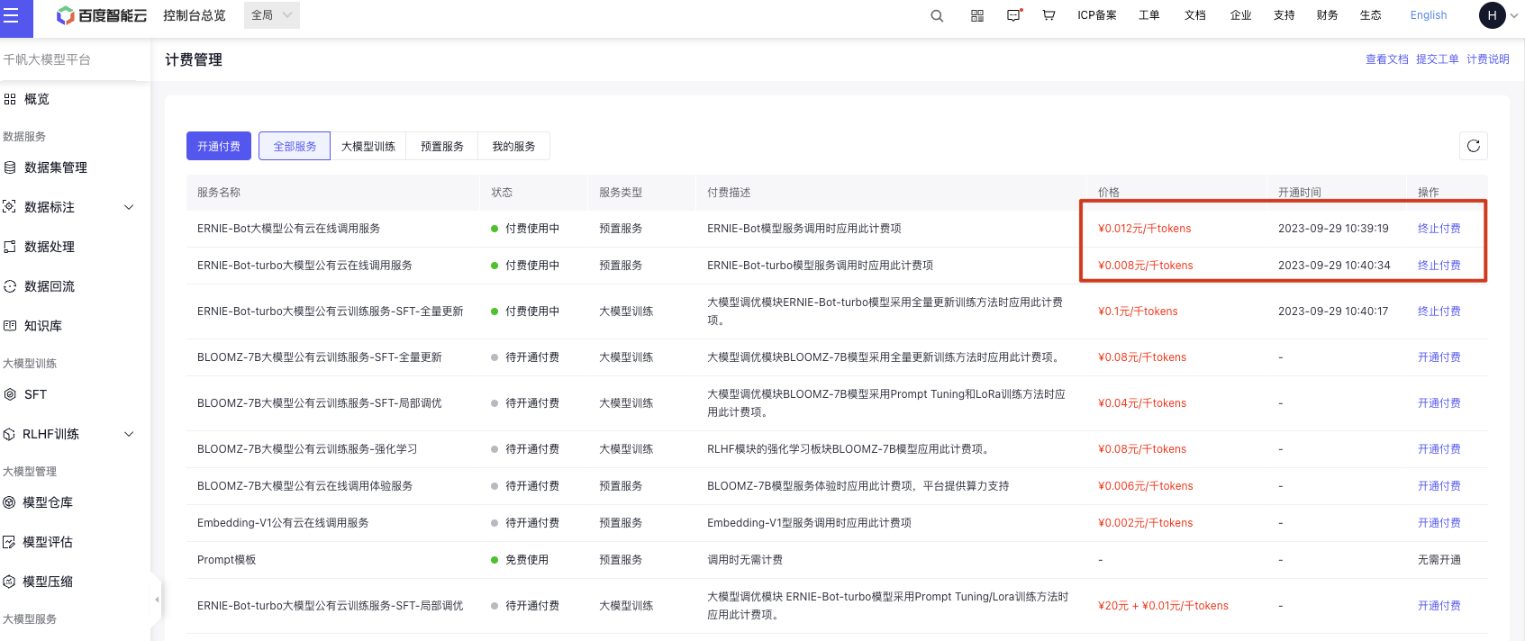Image resolution: width=1525 pixels, height=641 pixels.
Task: Expand the RLHF训练 submenu chevron
Action: [x=129, y=434]
